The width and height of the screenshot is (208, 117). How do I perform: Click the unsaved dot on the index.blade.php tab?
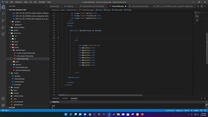[x=126, y=6]
